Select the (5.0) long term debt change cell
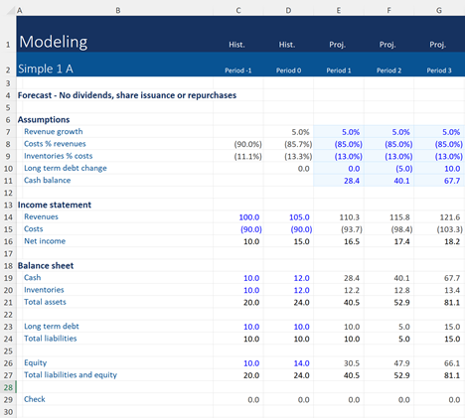 click(x=388, y=169)
